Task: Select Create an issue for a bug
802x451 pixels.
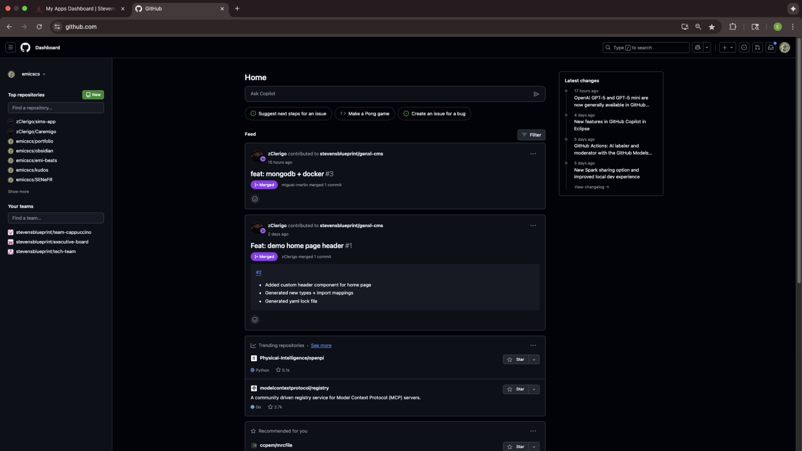Action: point(434,114)
